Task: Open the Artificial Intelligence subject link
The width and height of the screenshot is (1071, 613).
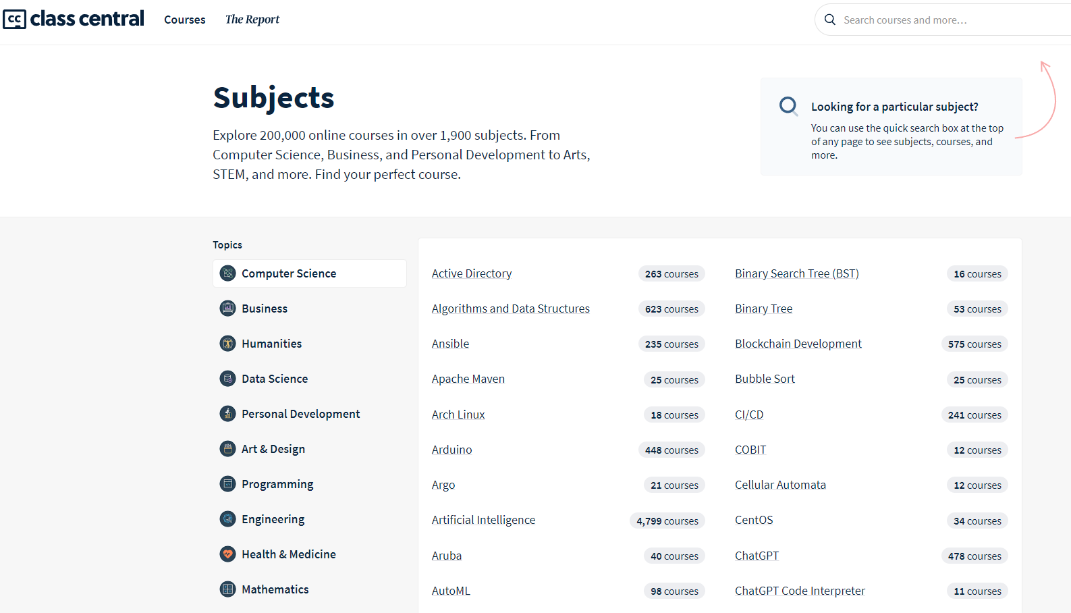Action: click(483, 520)
